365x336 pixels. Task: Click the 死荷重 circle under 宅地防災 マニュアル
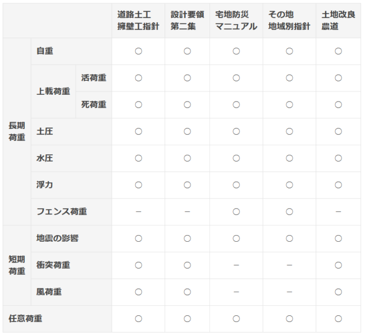236,105
